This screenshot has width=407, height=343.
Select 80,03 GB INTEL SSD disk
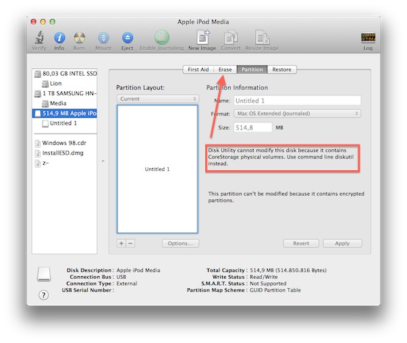(65, 74)
